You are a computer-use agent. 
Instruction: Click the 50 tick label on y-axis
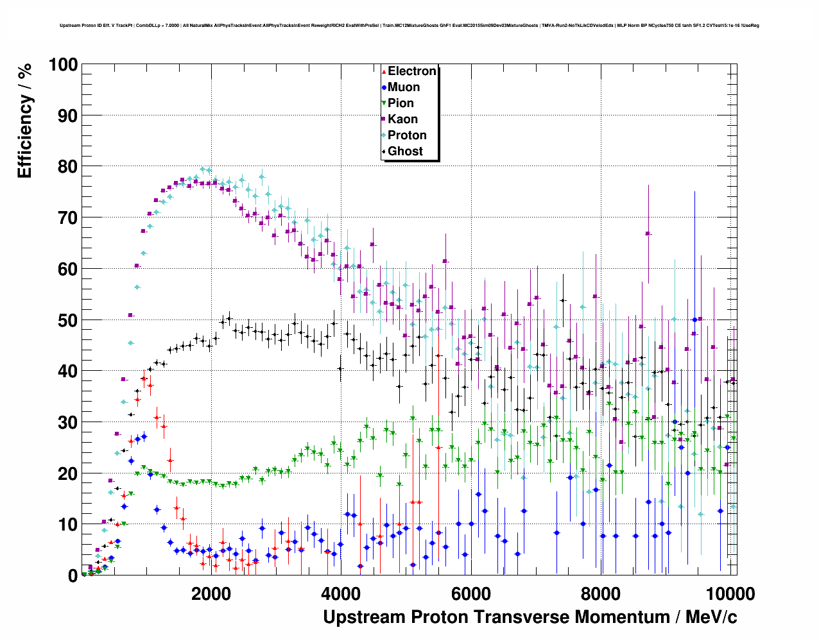tap(67, 320)
